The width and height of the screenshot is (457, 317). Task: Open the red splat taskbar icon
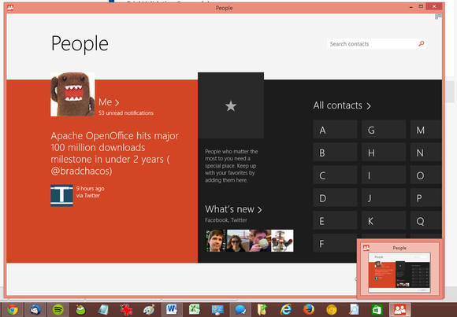click(x=126, y=310)
